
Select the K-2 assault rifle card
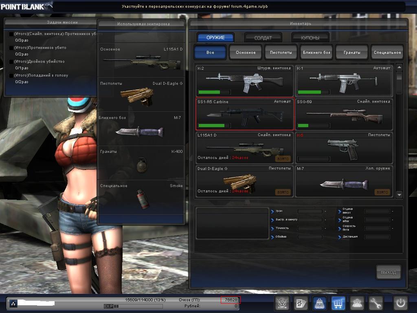pos(244,81)
